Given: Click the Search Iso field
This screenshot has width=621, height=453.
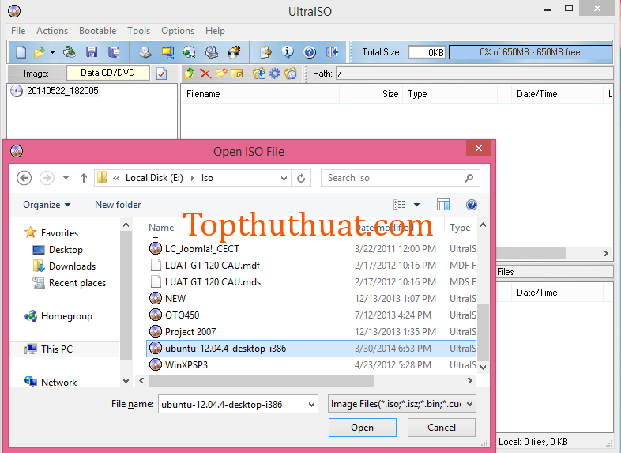Looking at the screenshot, I should point(400,178).
